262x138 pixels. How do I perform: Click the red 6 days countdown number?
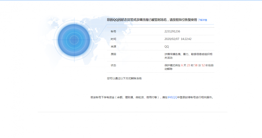point(182,65)
